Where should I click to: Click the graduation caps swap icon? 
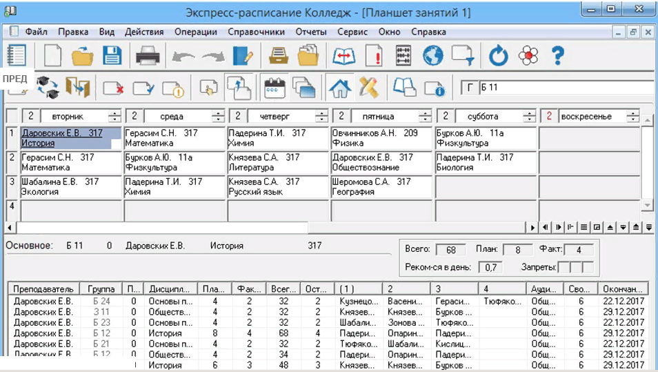[x=47, y=88]
